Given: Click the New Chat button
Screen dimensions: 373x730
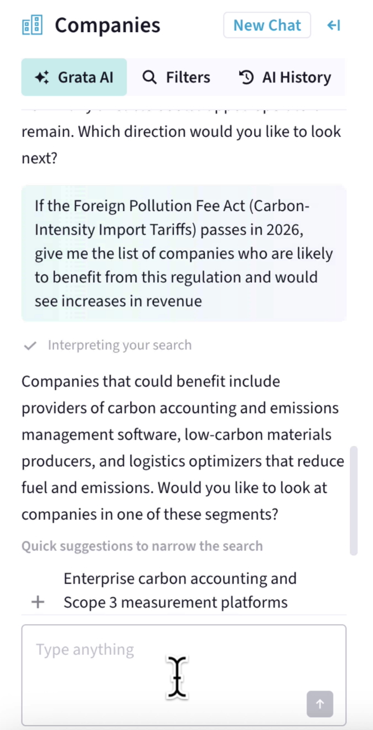Looking at the screenshot, I should (x=267, y=25).
